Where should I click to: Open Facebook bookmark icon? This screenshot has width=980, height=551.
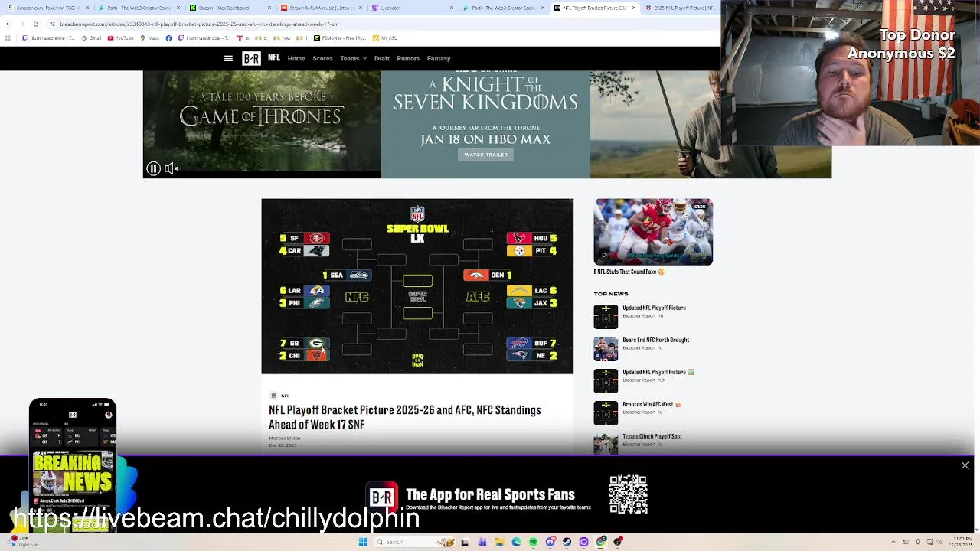click(168, 37)
